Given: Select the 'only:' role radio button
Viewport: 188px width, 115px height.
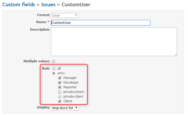Looking at the screenshot, I should coord(54,73).
